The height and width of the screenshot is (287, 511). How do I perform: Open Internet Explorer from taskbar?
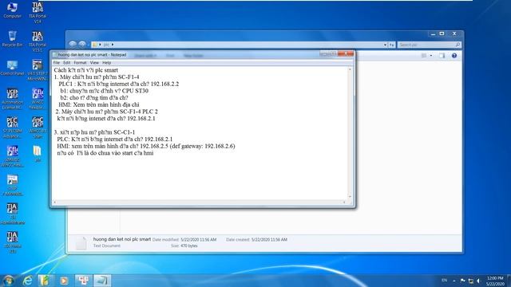click(x=28, y=281)
